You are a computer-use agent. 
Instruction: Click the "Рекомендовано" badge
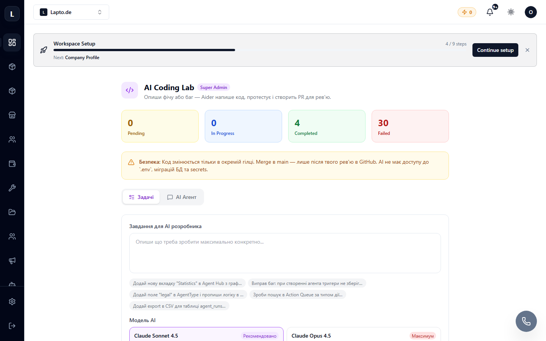[260, 336]
